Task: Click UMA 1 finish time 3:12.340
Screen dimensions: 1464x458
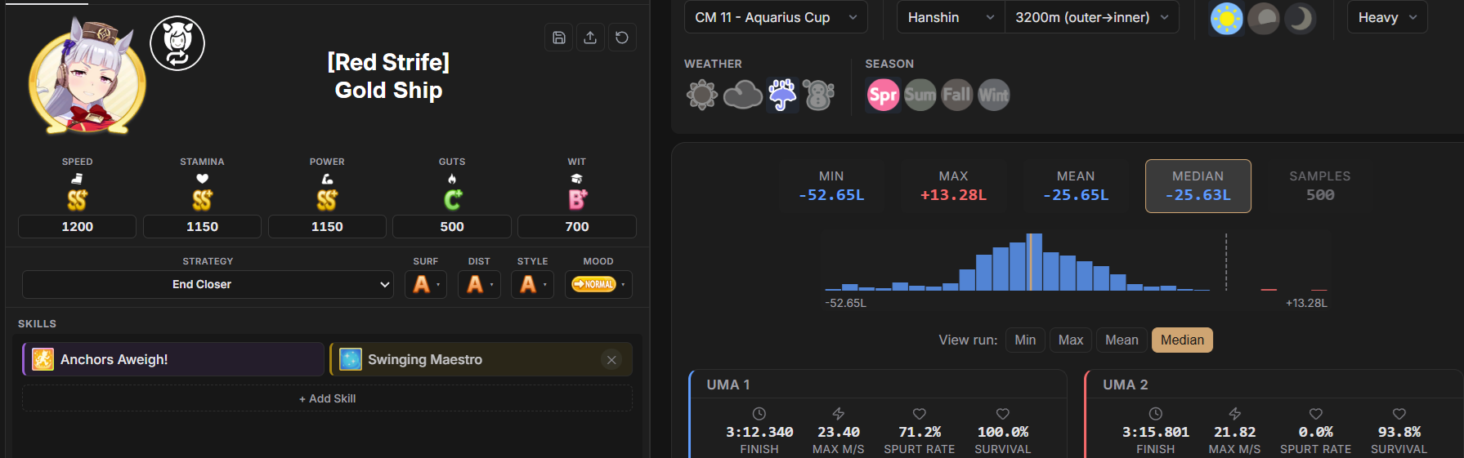Action: (759, 432)
